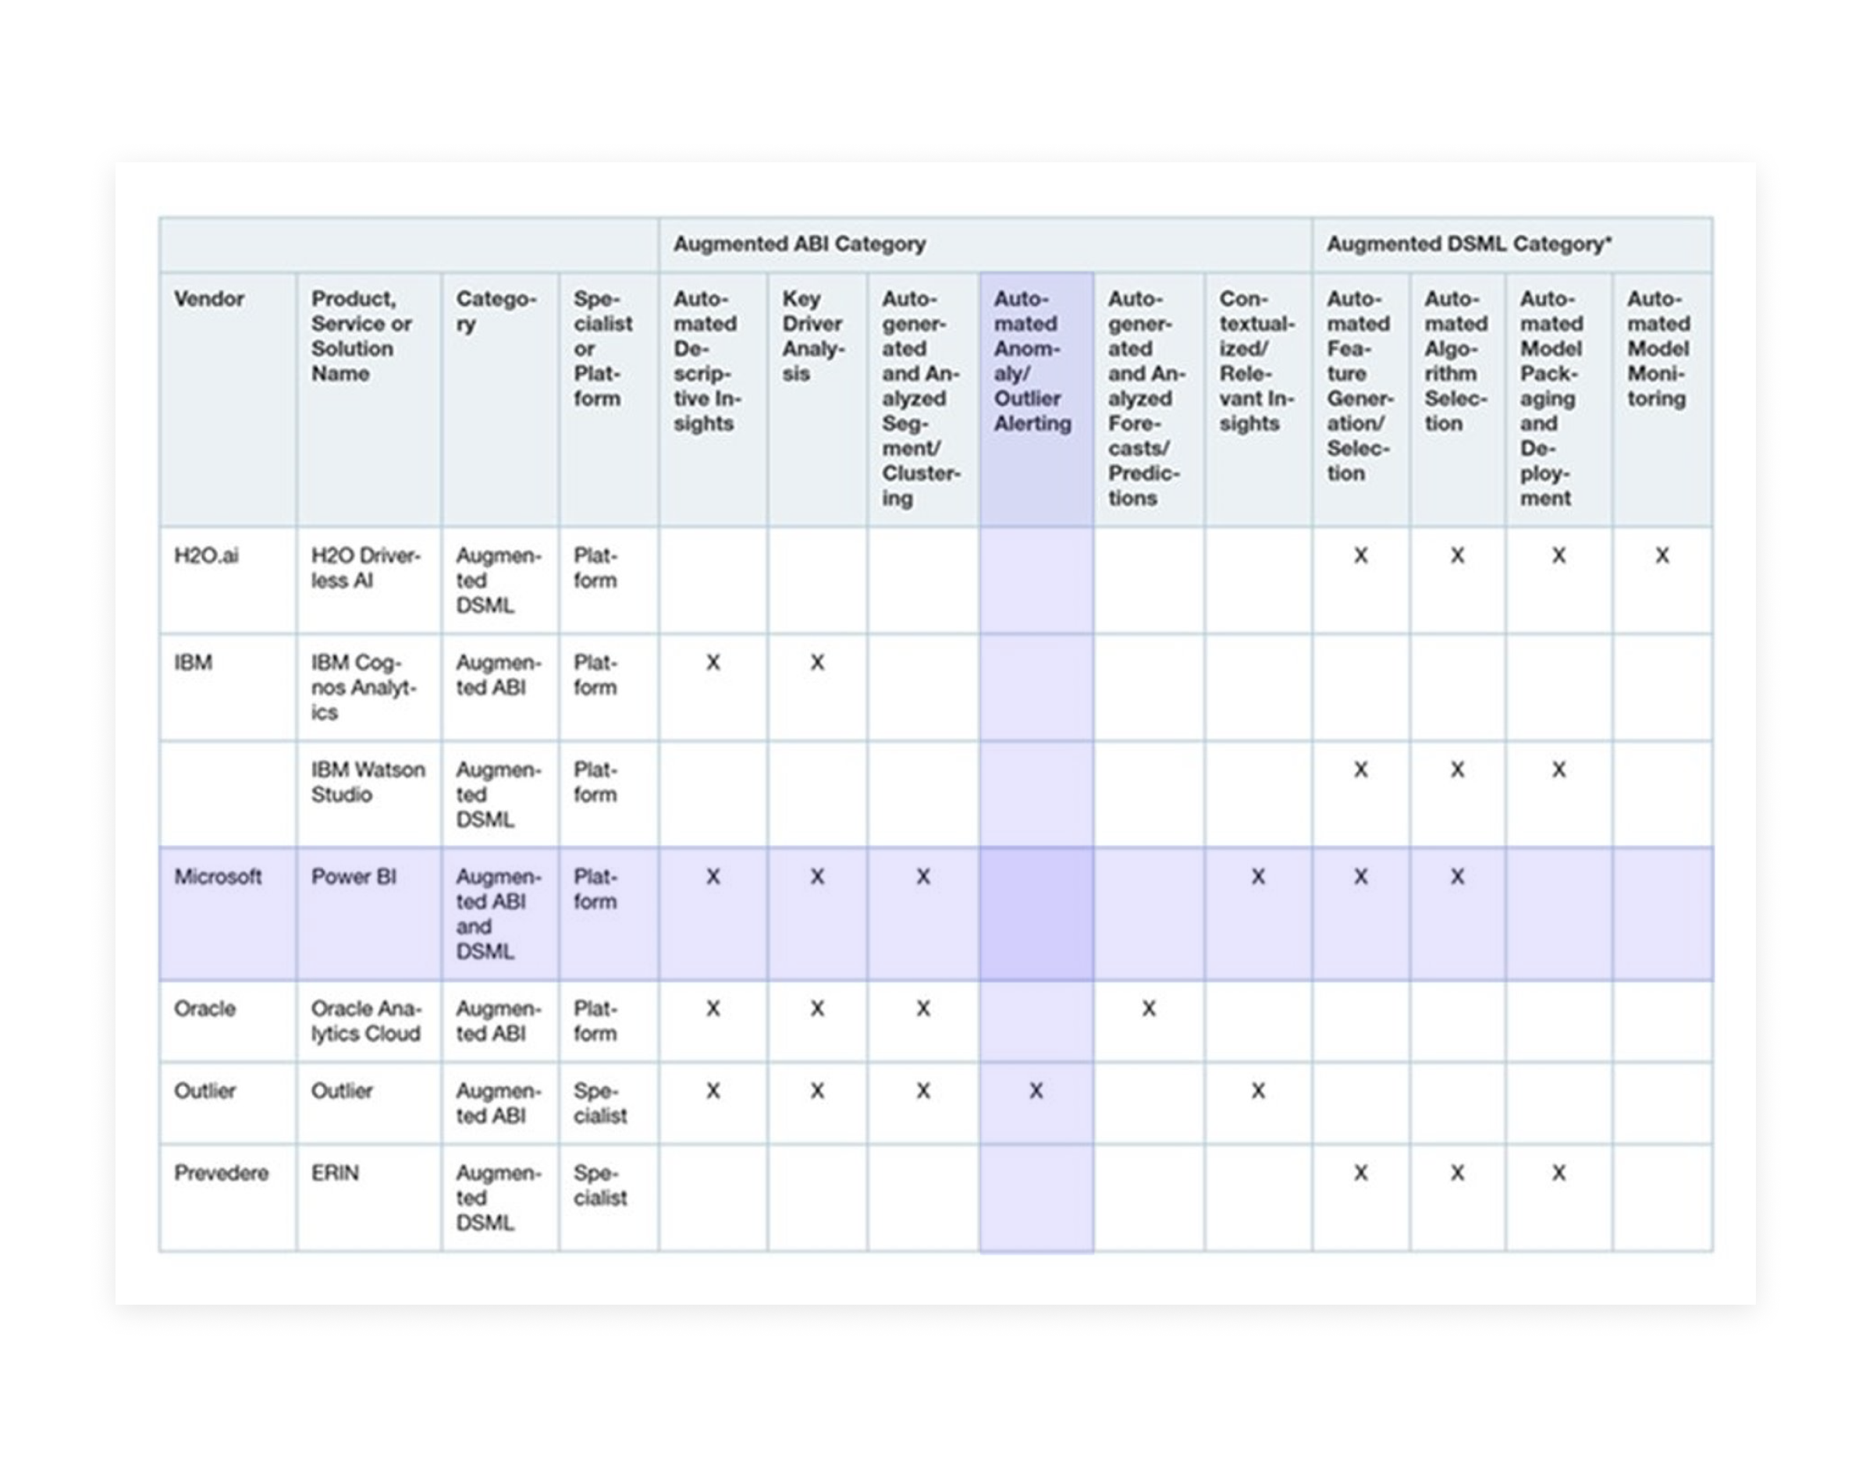Viewport: 1873px width, 1467px height.
Task: Click the ERIN product cell
Action: (335, 1174)
